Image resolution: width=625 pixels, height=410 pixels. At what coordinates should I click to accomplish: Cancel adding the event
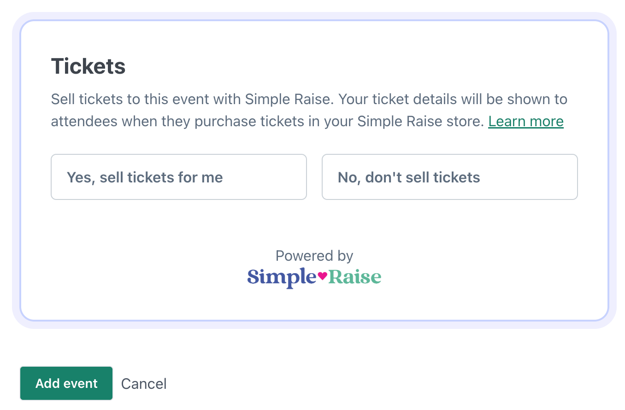tap(144, 384)
